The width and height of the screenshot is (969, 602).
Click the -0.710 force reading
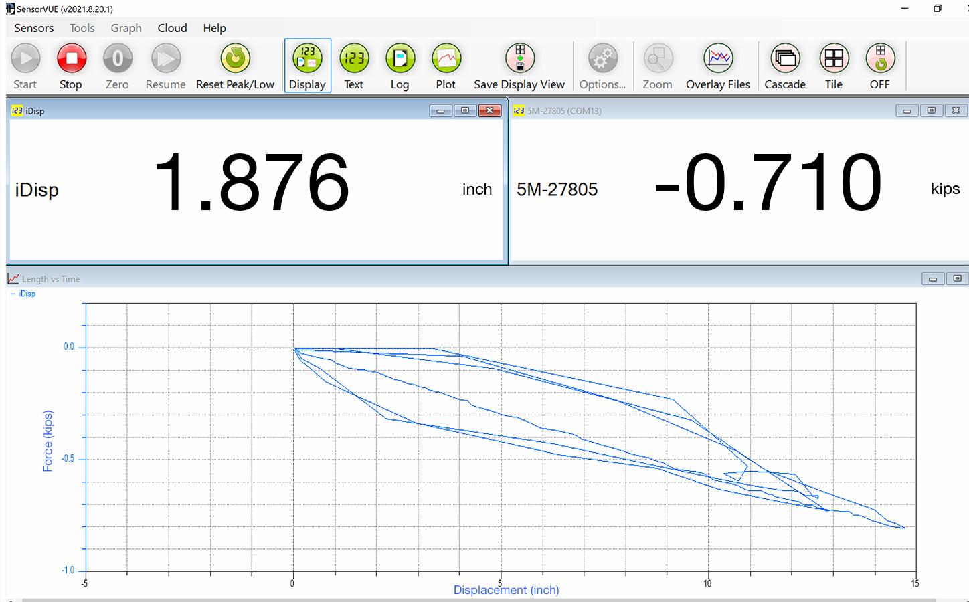768,183
